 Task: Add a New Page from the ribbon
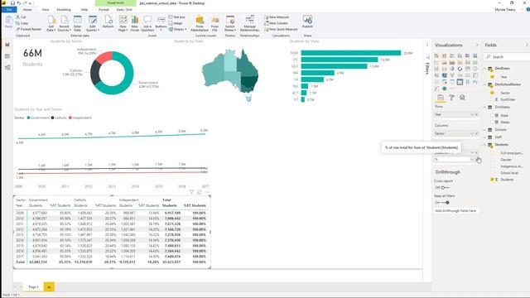point(123,23)
